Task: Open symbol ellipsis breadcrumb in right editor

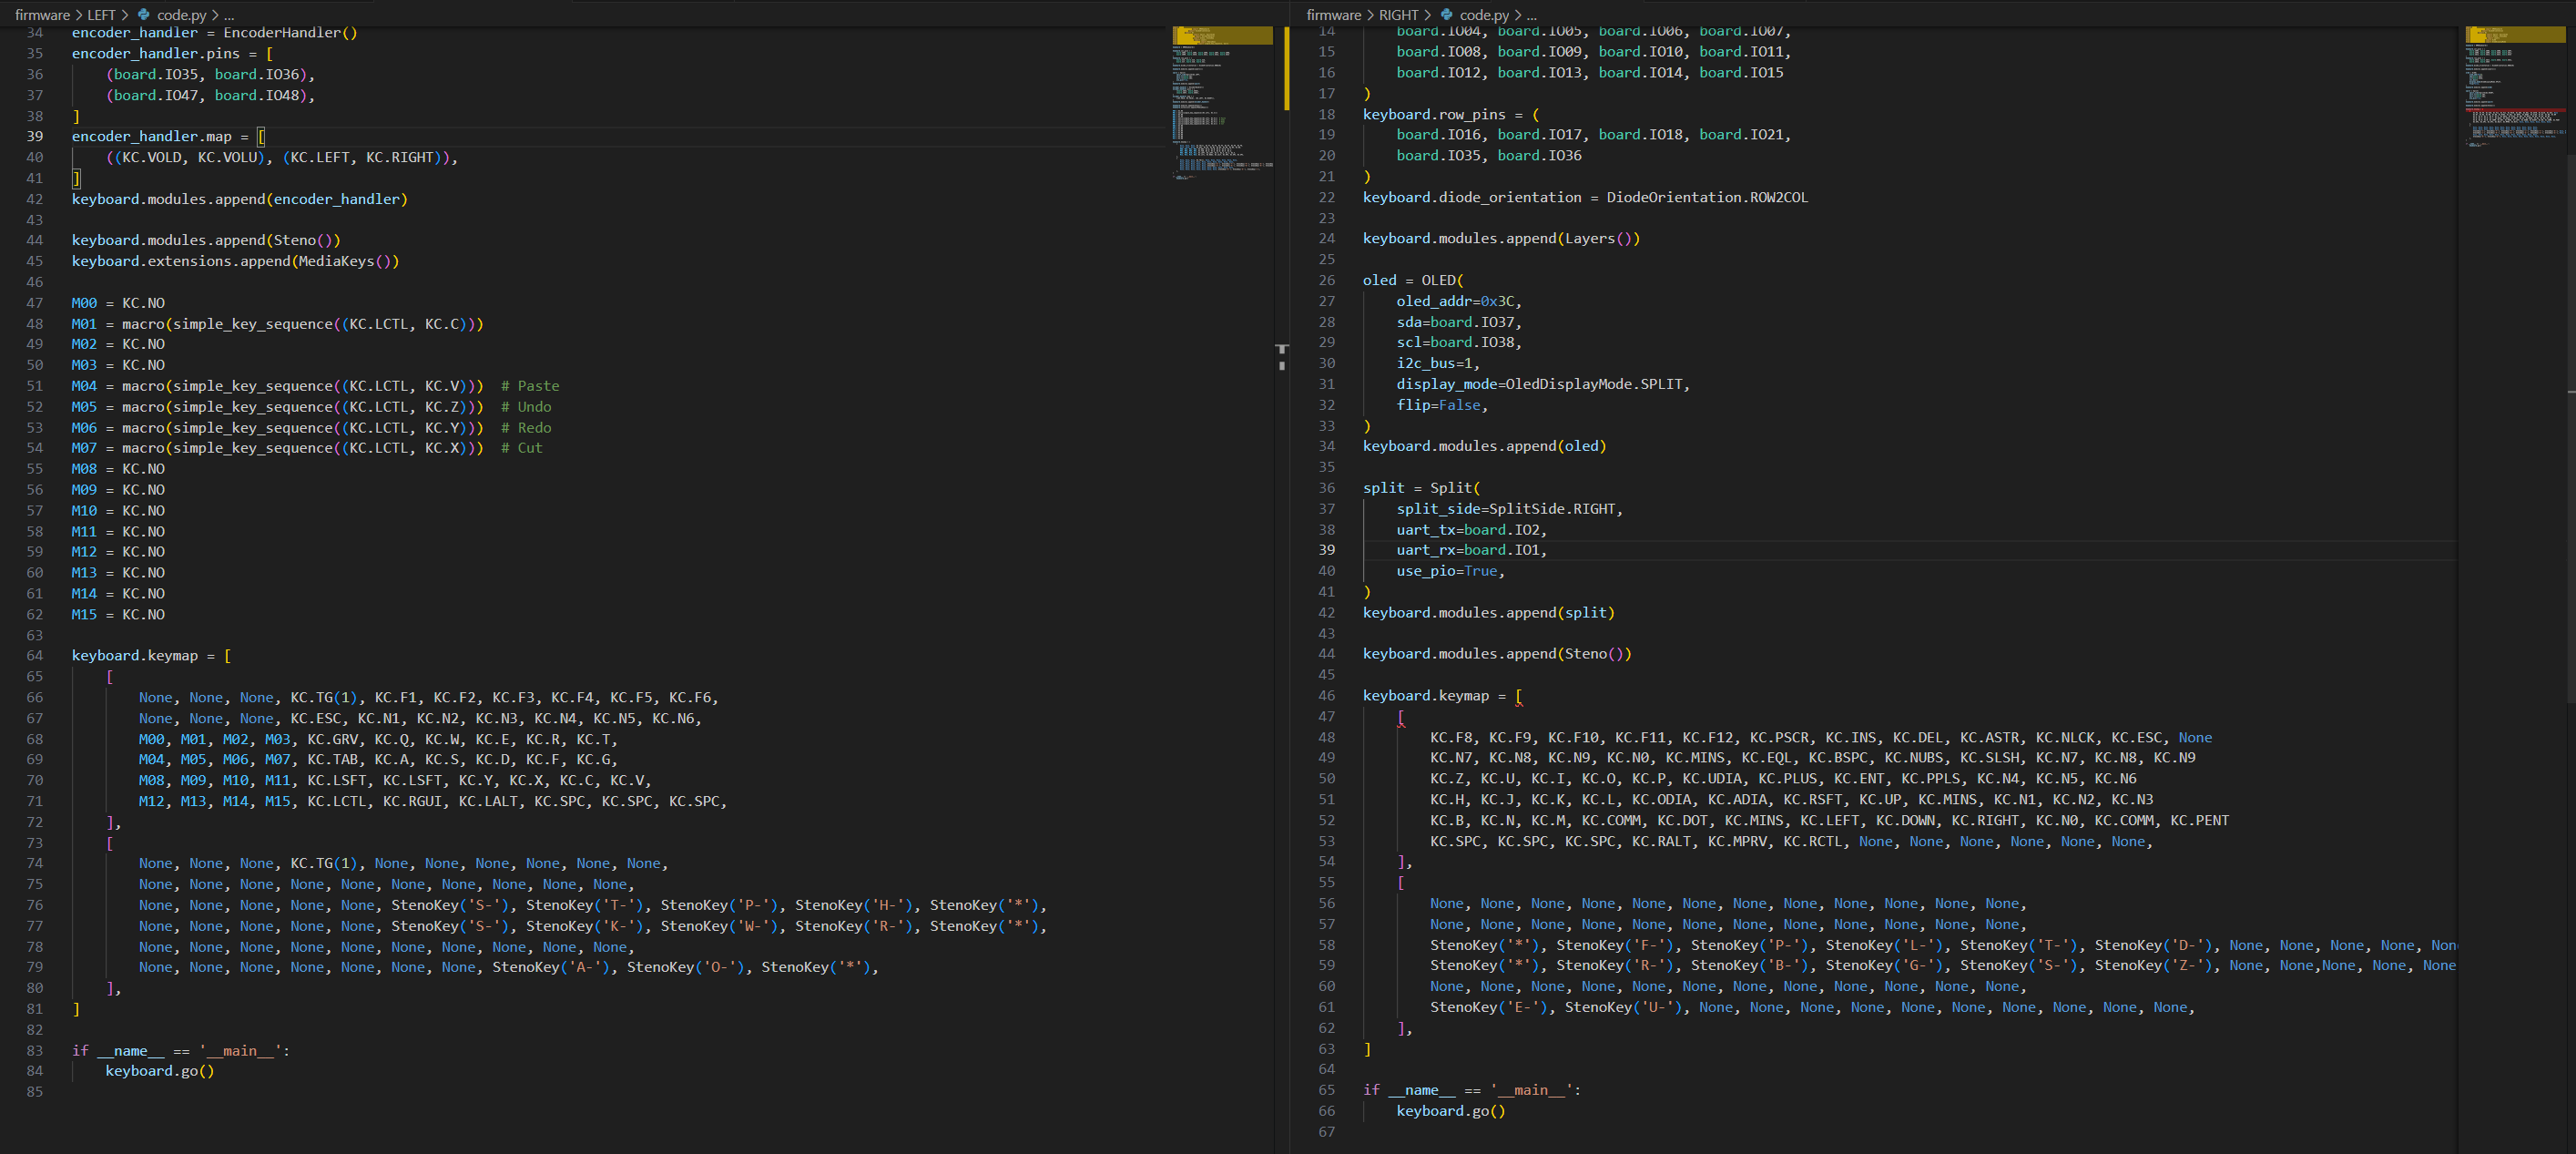Action: click(x=1531, y=15)
